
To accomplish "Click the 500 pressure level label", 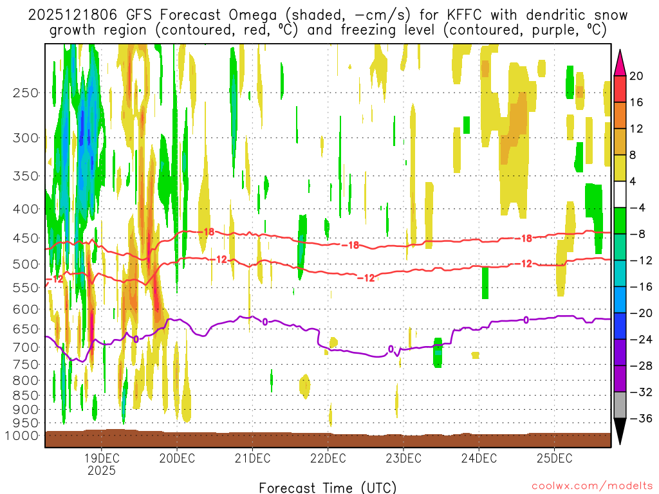I will tap(26, 264).
